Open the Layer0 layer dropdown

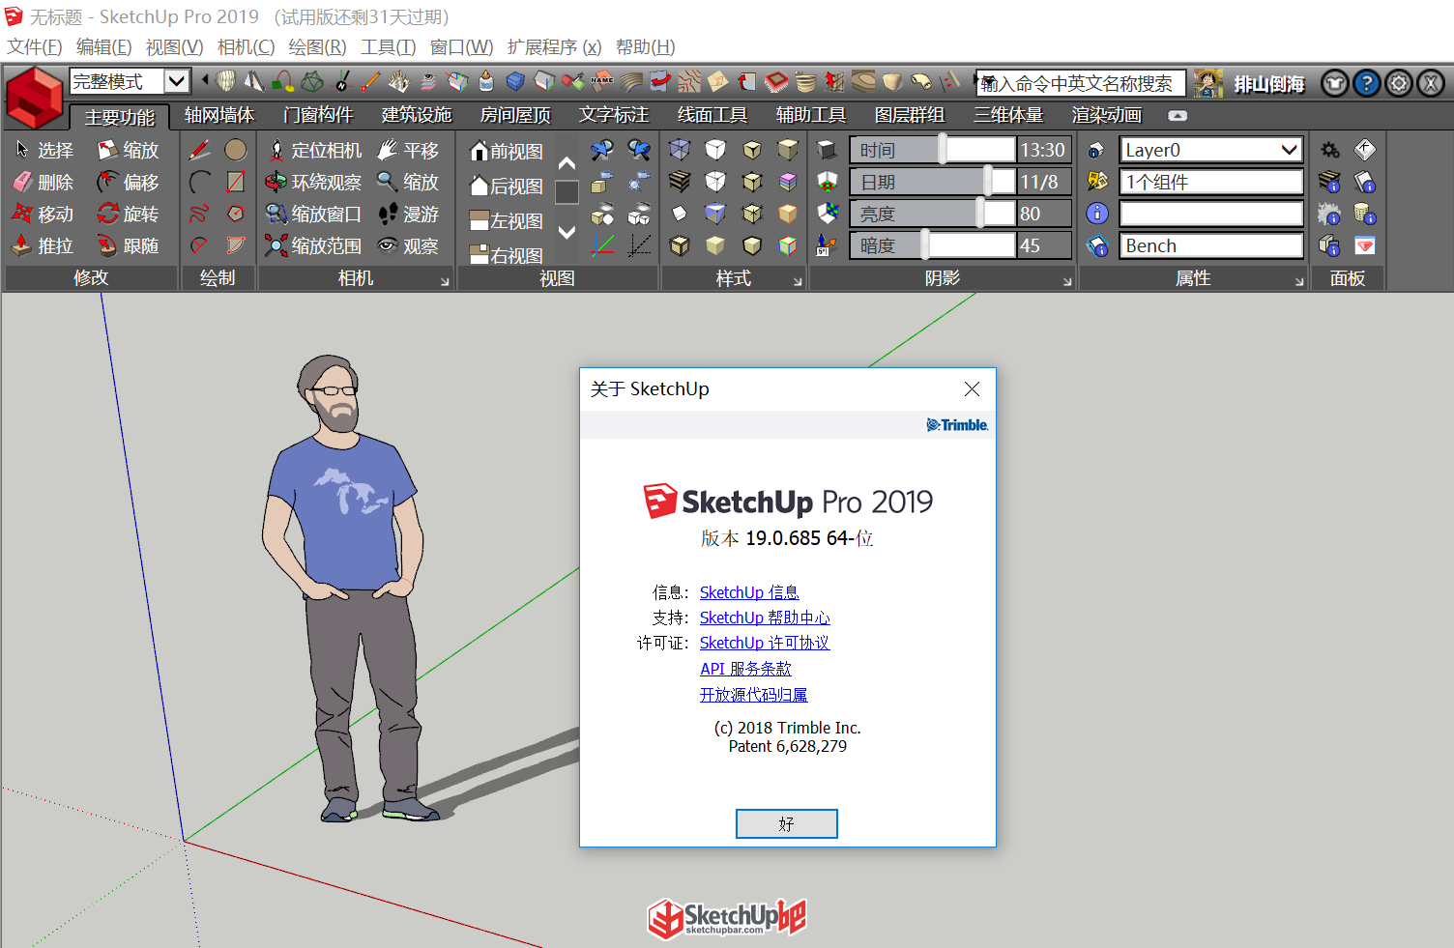pyautogui.click(x=1211, y=150)
